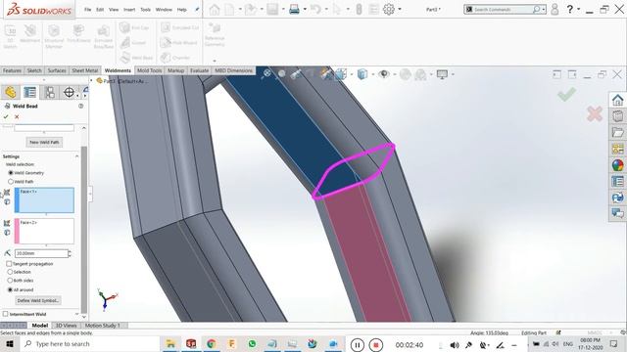Select Weld Geometry radio button

[11, 173]
